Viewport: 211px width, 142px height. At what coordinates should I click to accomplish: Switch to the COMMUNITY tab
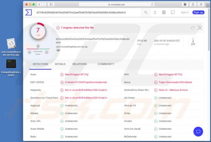click(x=106, y=64)
